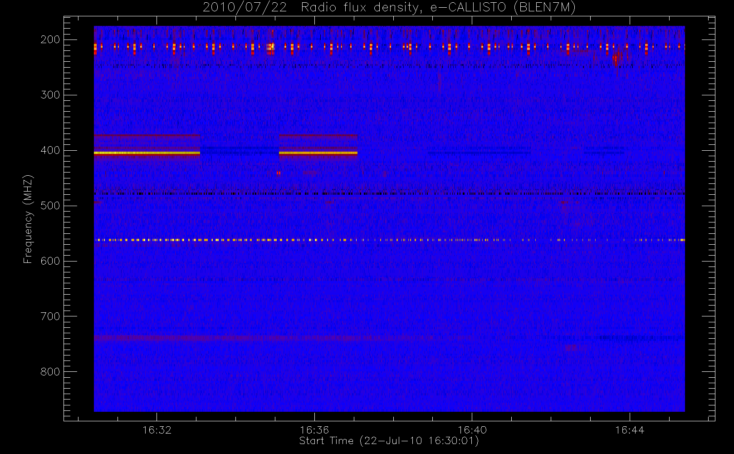Click the plot title '2010/07/22 Radio flux density, e-CALLISTO (BLEN7M)'
Image resolution: width=734 pixels, height=454 pixels.
[389, 8]
